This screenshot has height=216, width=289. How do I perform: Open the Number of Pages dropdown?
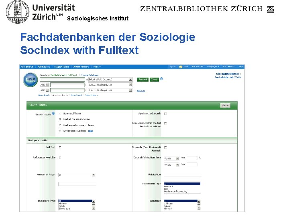tap(77, 175)
